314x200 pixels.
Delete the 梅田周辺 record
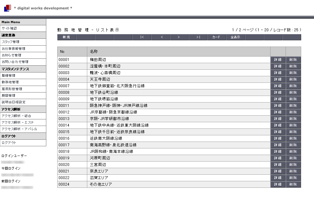[293, 60]
